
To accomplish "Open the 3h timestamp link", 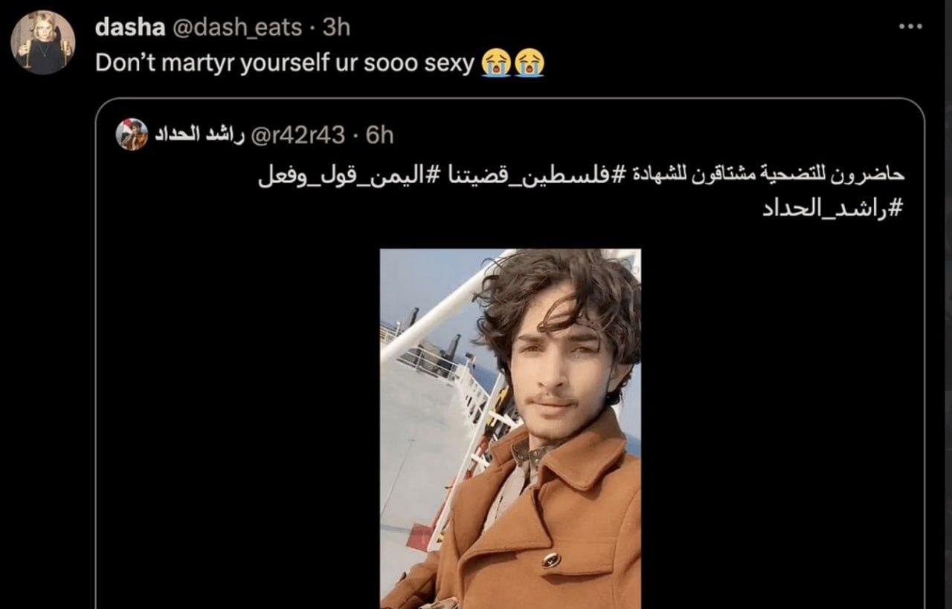I will pyautogui.click(x=336, y=28).
